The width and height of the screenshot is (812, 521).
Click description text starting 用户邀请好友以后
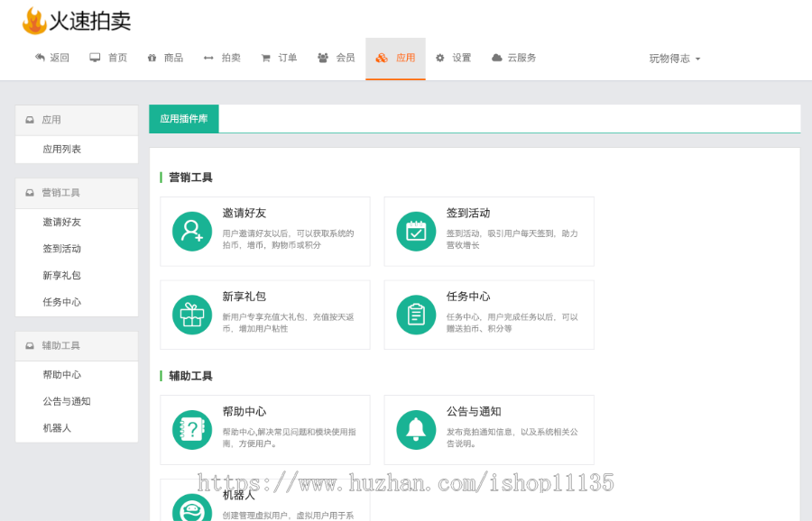tap(288, 240)
